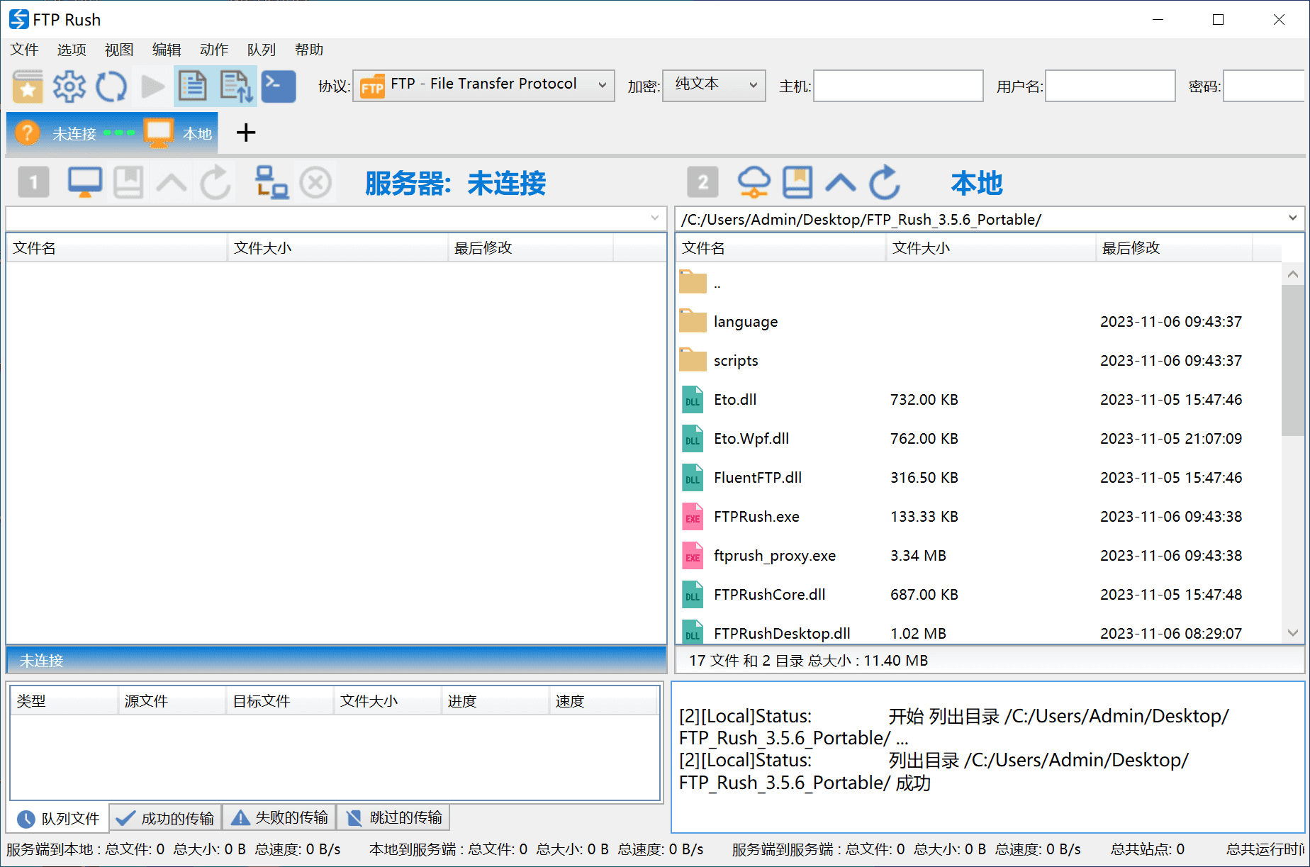Viewport: 1310px width, 867px height.
Task: Click the host 主机 input field
Action: pyautogui.click(x=898, y=86)
